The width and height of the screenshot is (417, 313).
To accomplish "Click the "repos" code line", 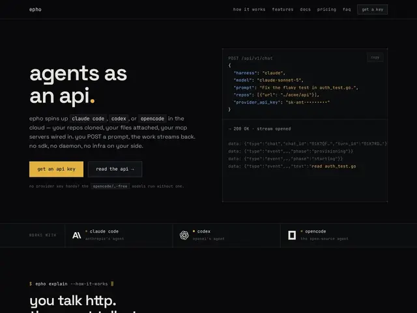I will tap(276, 95).
